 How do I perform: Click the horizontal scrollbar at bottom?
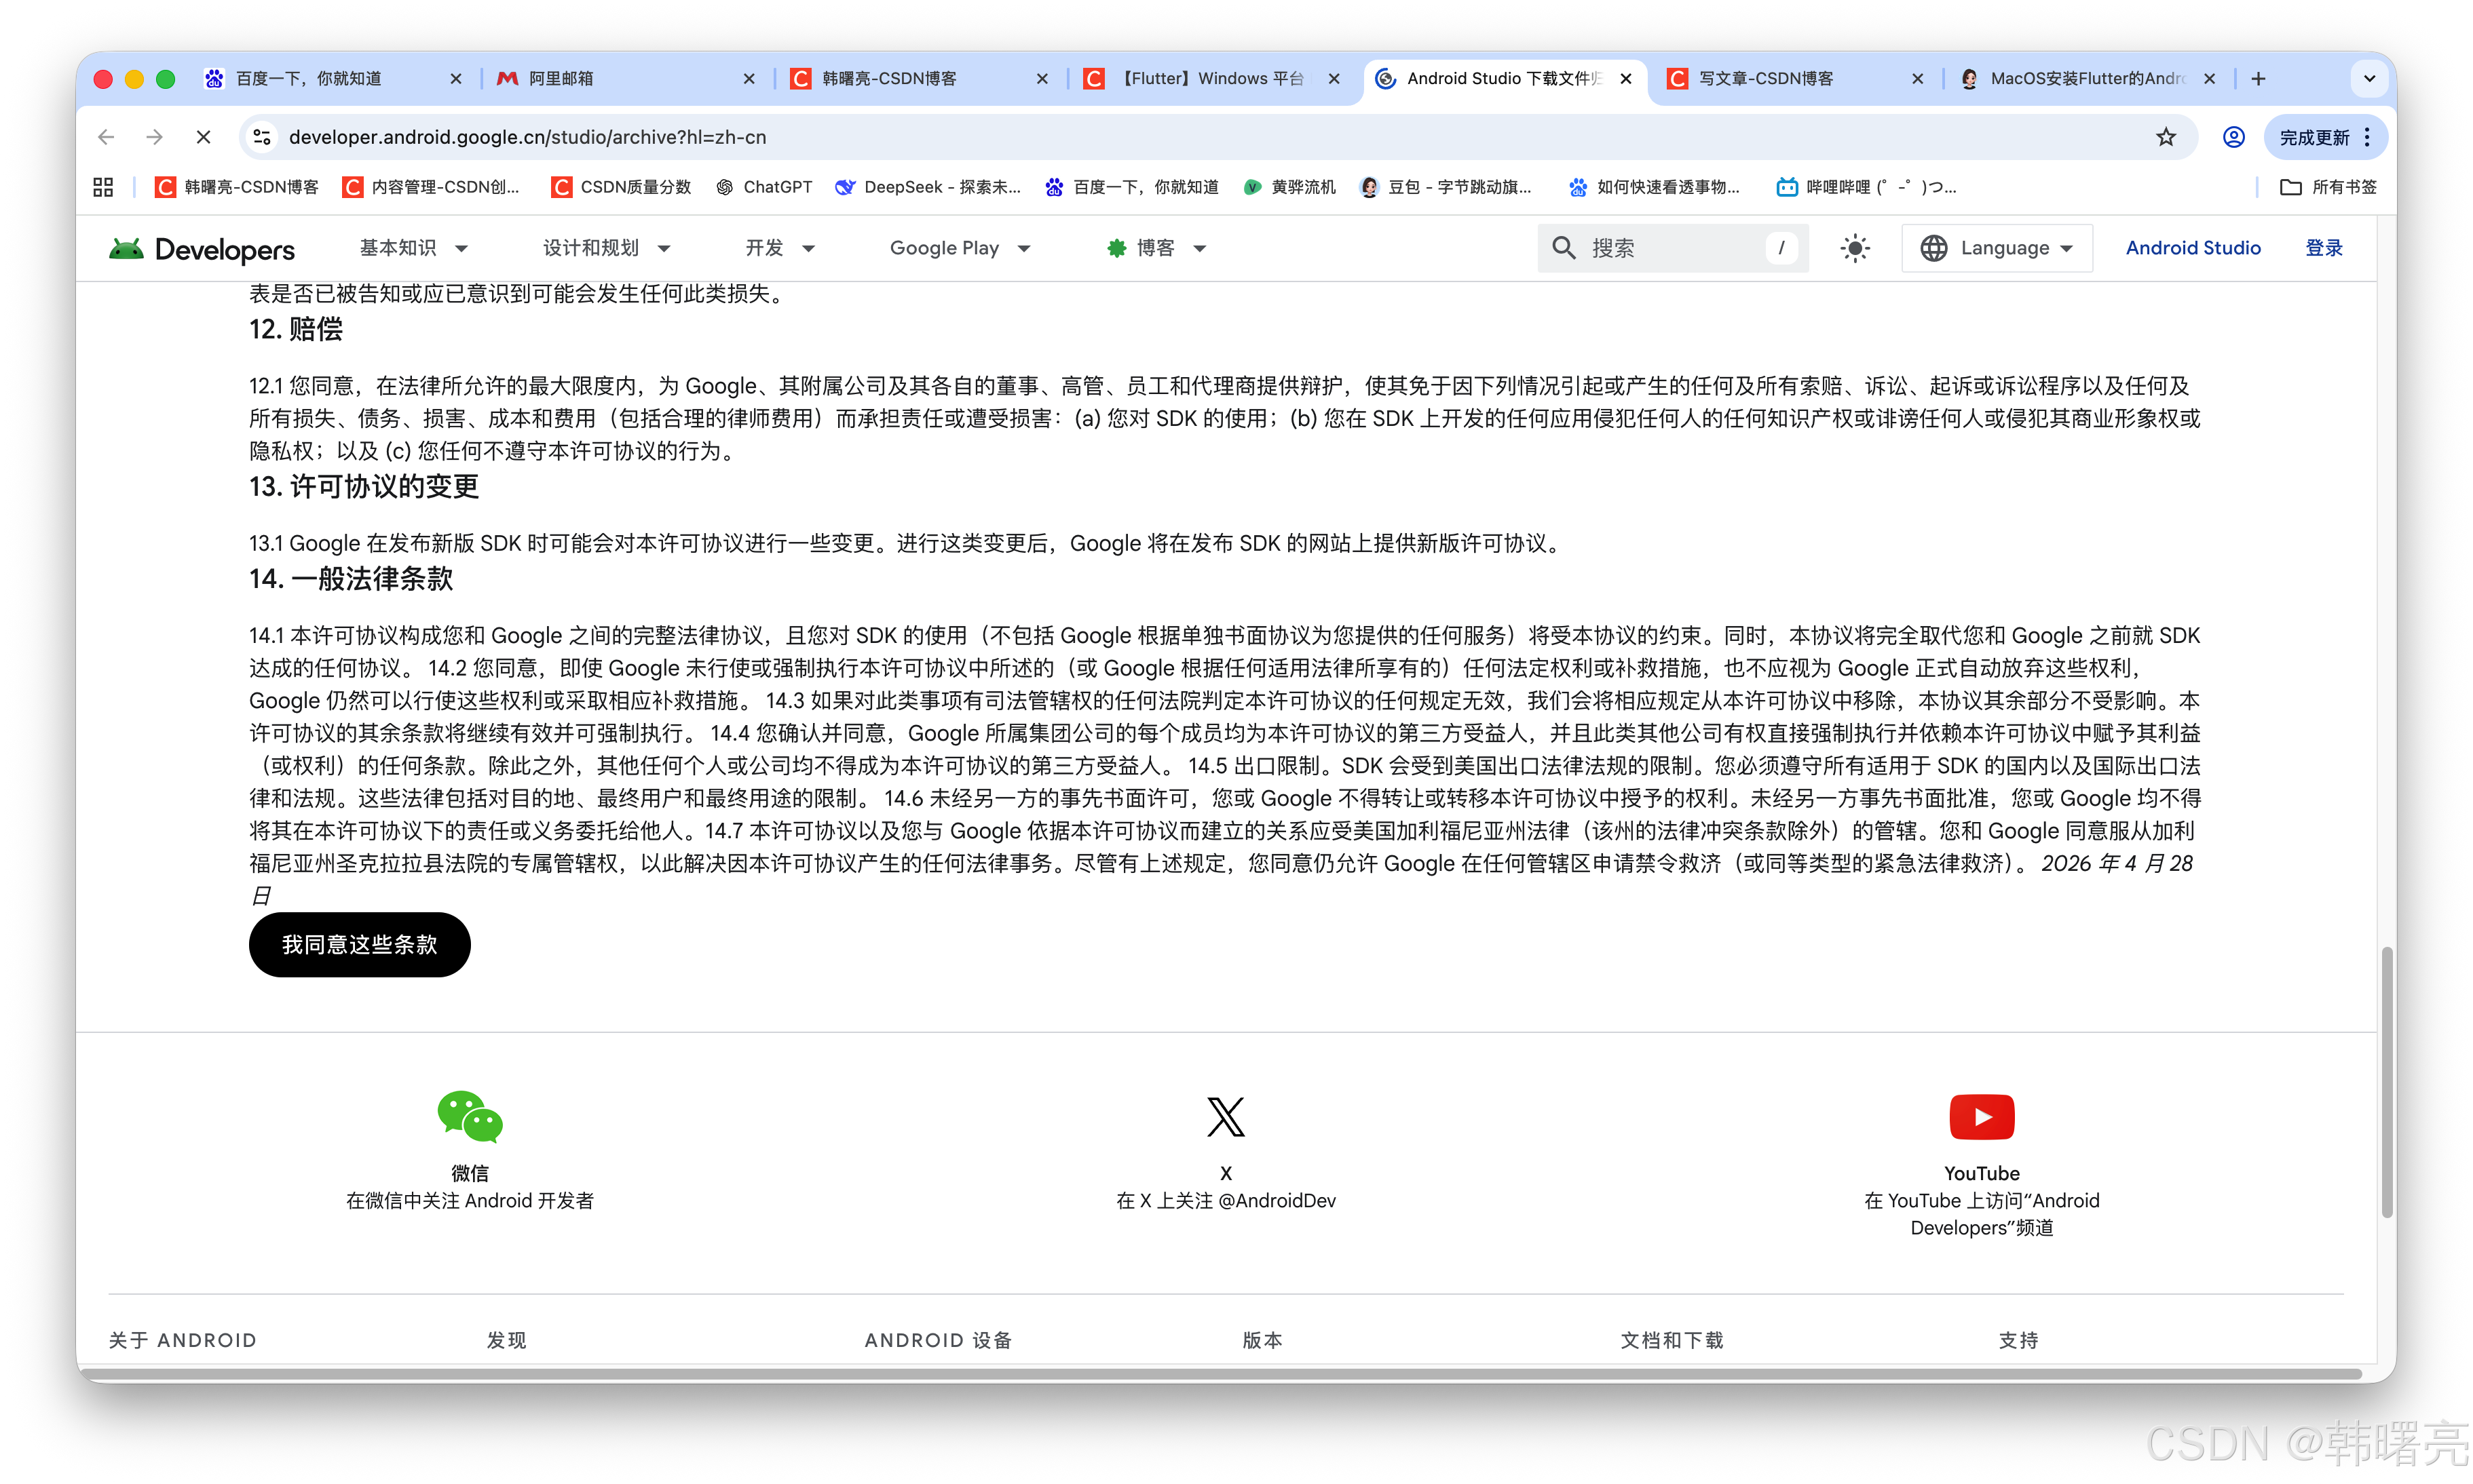pos(1220,1375)
